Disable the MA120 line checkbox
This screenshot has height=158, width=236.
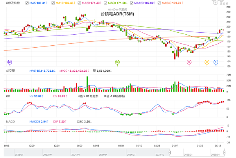131,3
